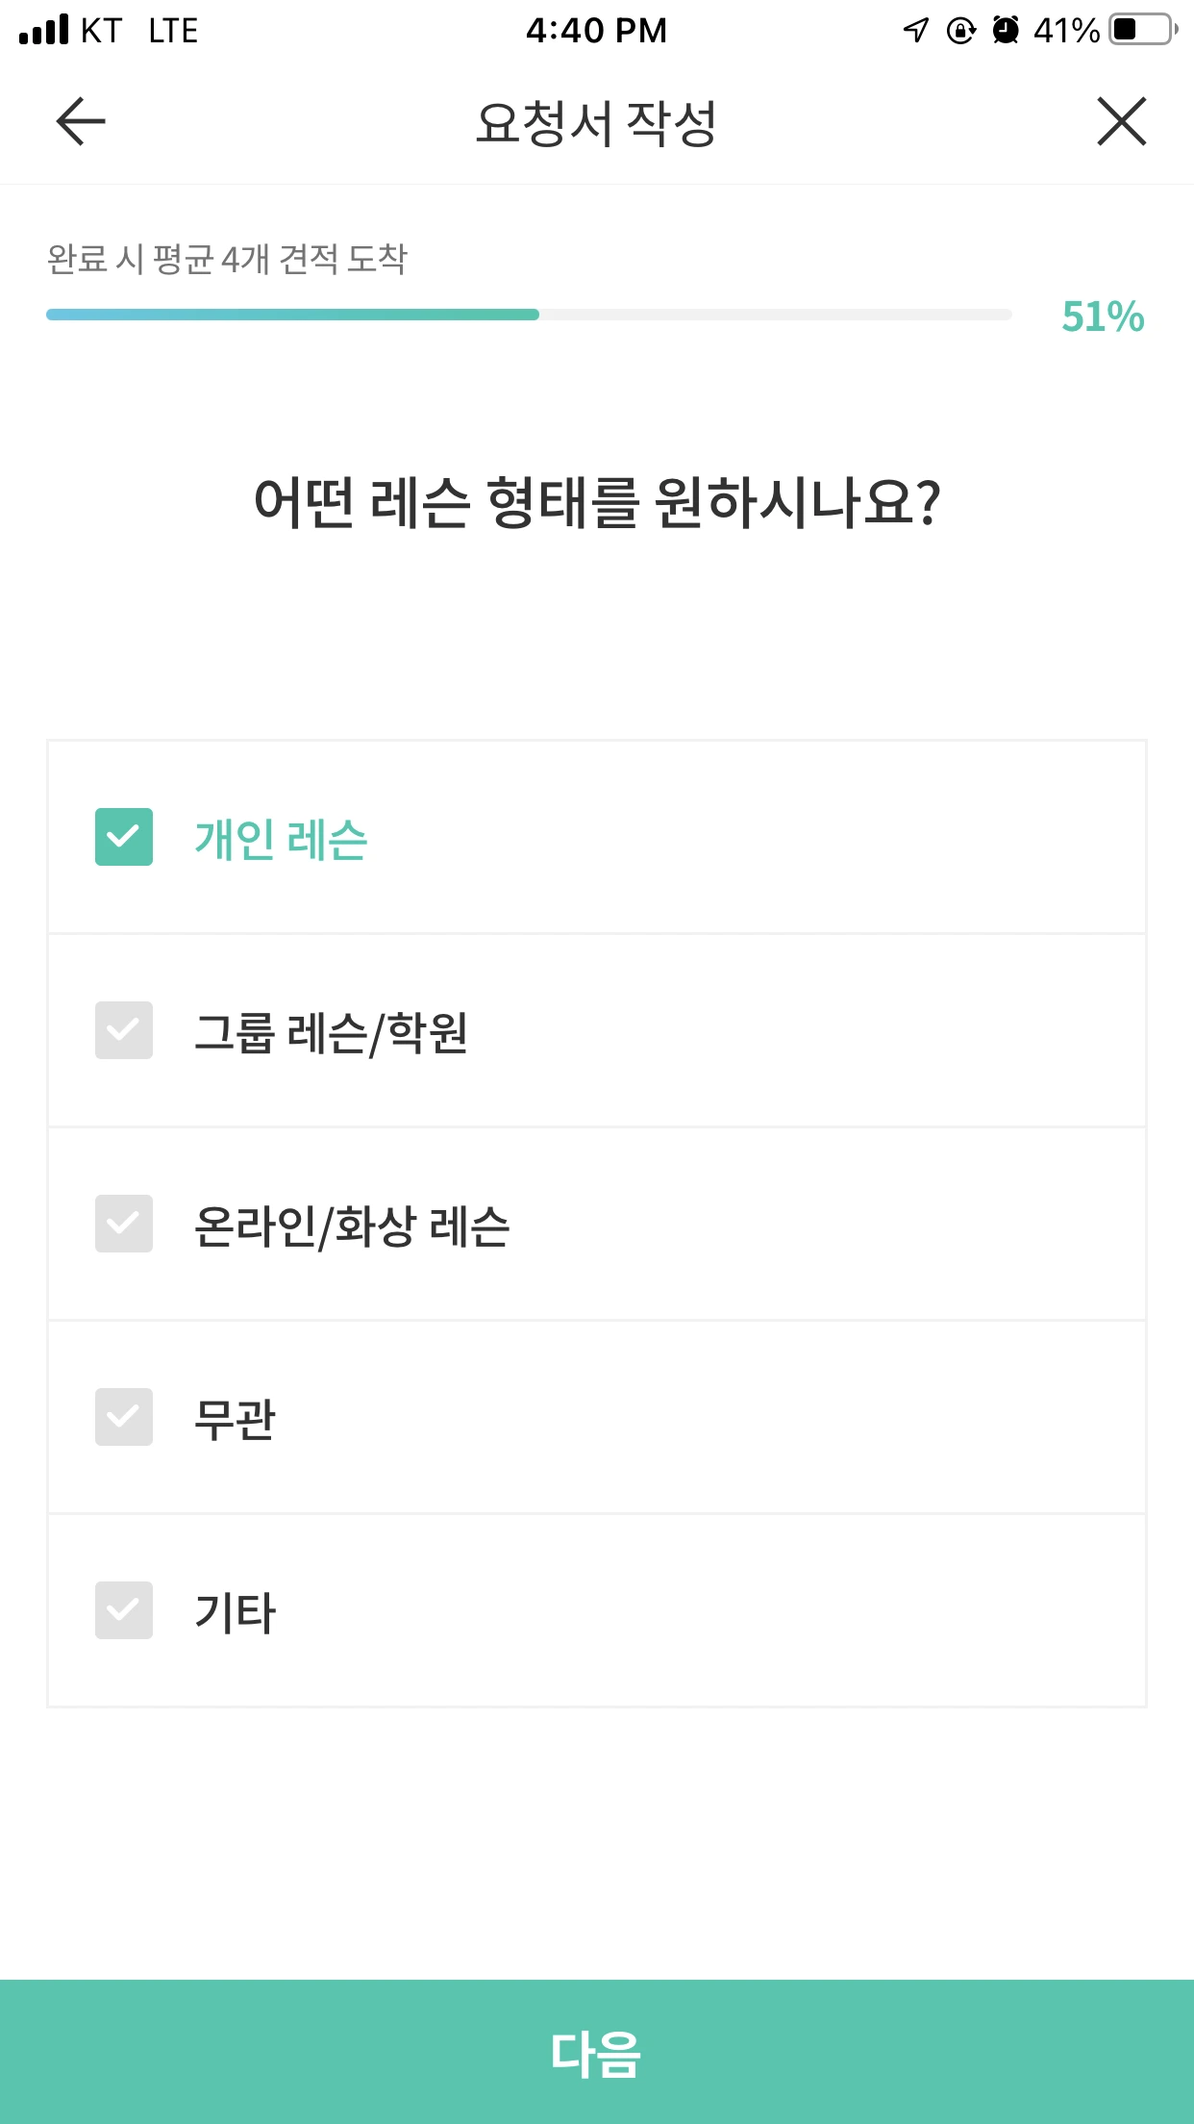Tap the rotation lock status icon

point(960,30)
